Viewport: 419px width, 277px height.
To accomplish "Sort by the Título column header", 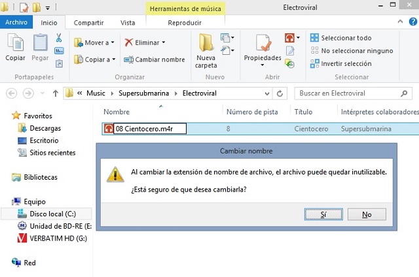I will coord(303,112).
